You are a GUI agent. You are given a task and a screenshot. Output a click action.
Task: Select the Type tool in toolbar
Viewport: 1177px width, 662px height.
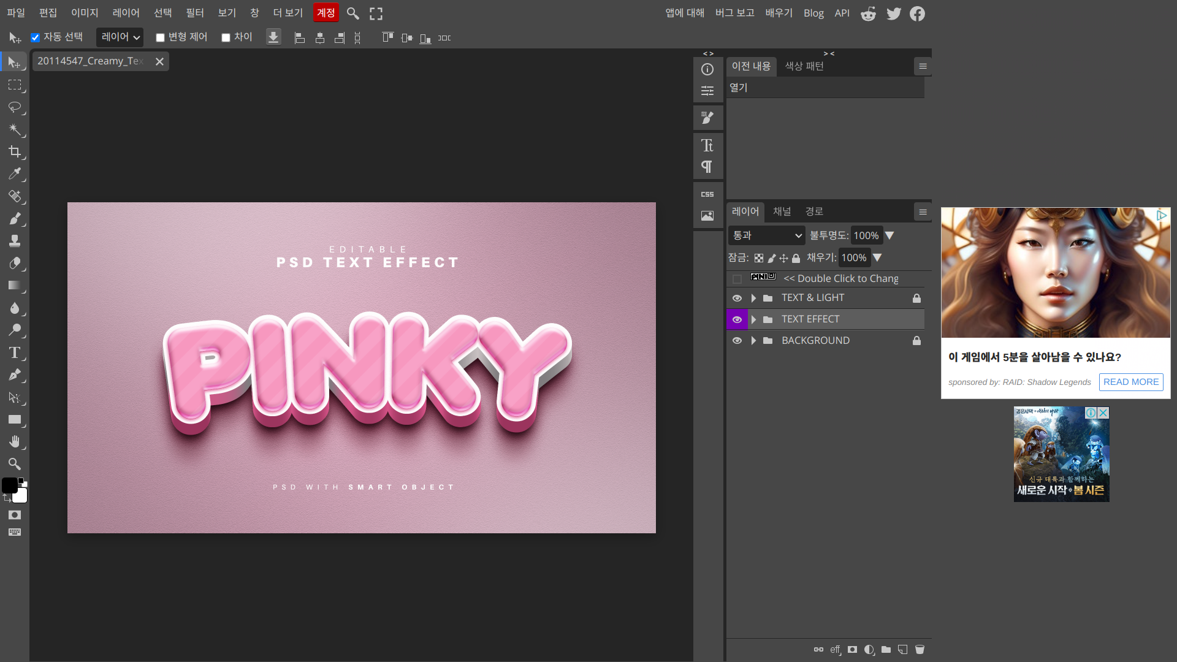click(x=15, y=352)
